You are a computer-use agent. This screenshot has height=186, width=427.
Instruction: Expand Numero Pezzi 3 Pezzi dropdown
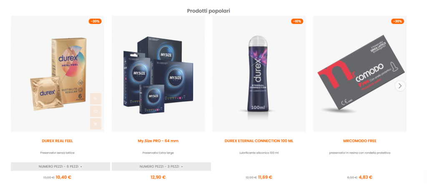pyautogui.click(x=161, y=166)
